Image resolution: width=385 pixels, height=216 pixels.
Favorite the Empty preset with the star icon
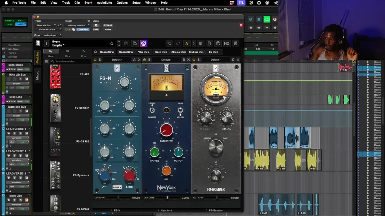[112, 43]
